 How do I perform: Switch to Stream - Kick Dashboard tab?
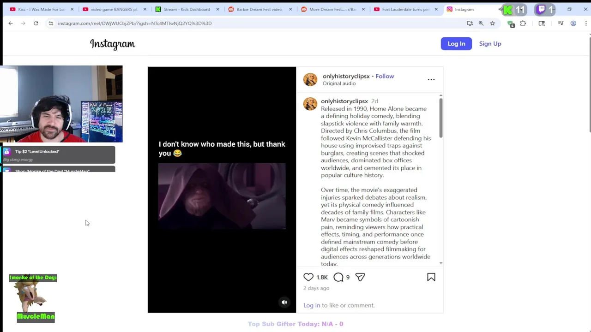pos(187,9)
